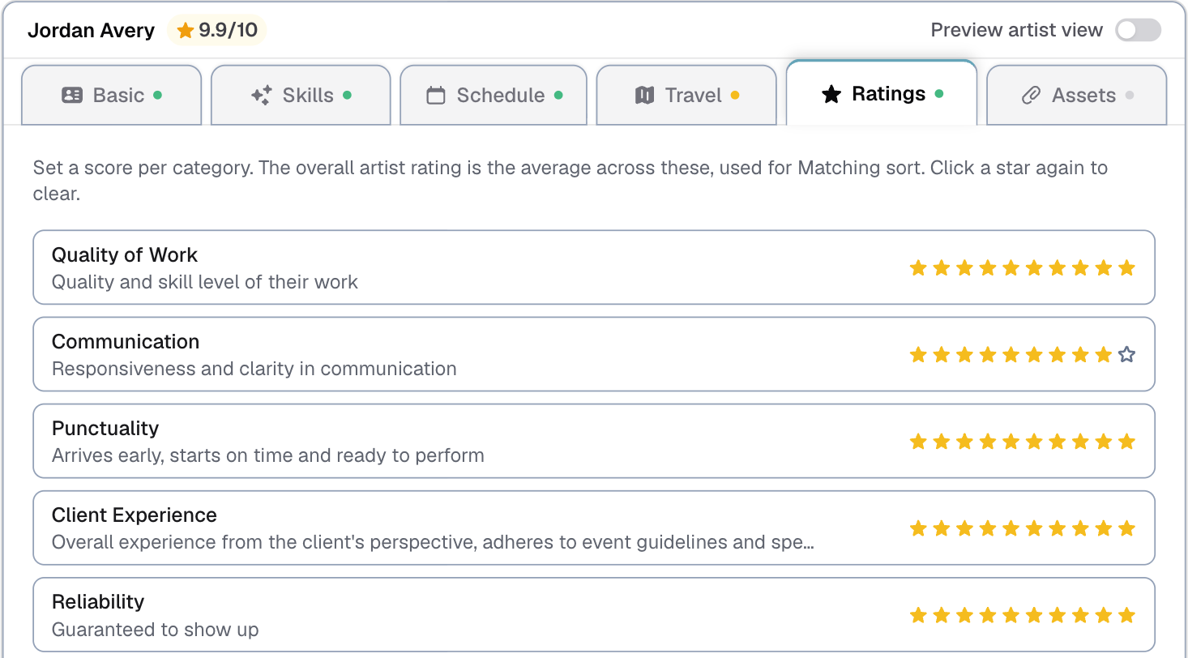Select the Ratings tab
This screenshot has height=658, width=1188.
point(882,93)
